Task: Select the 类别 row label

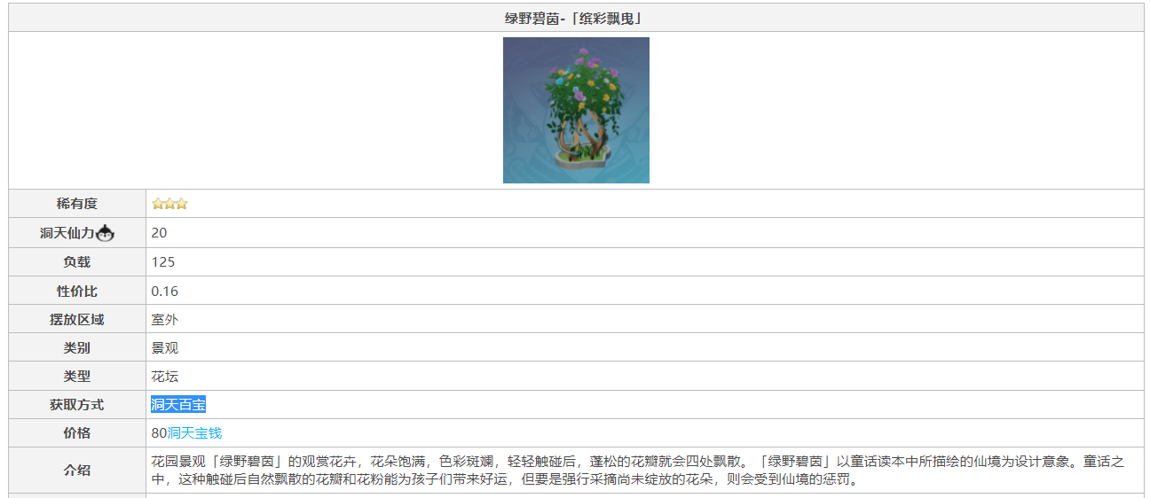Action: [77, 347]
